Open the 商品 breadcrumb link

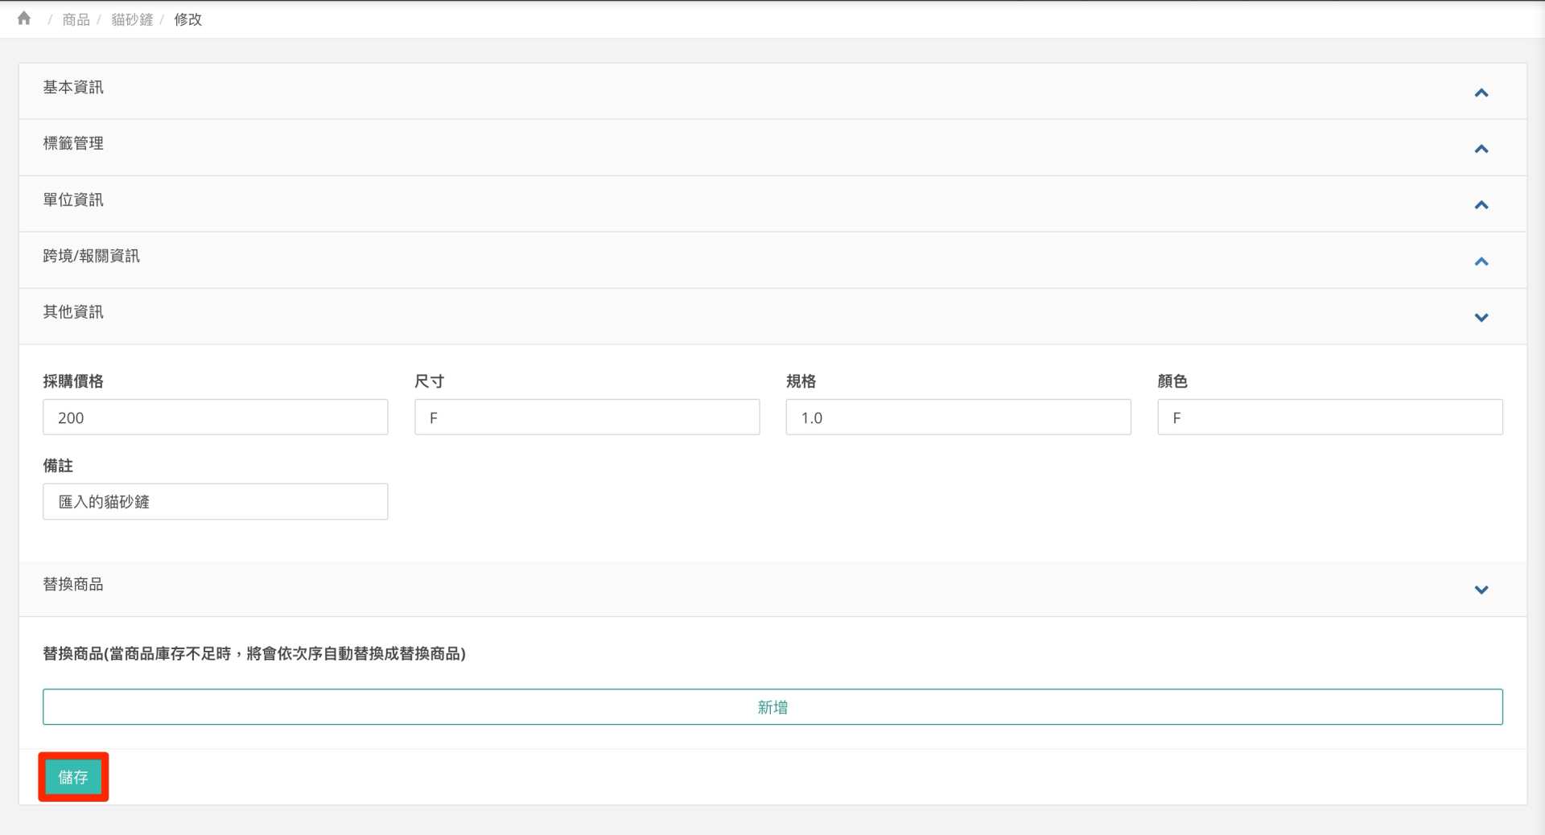76,19
